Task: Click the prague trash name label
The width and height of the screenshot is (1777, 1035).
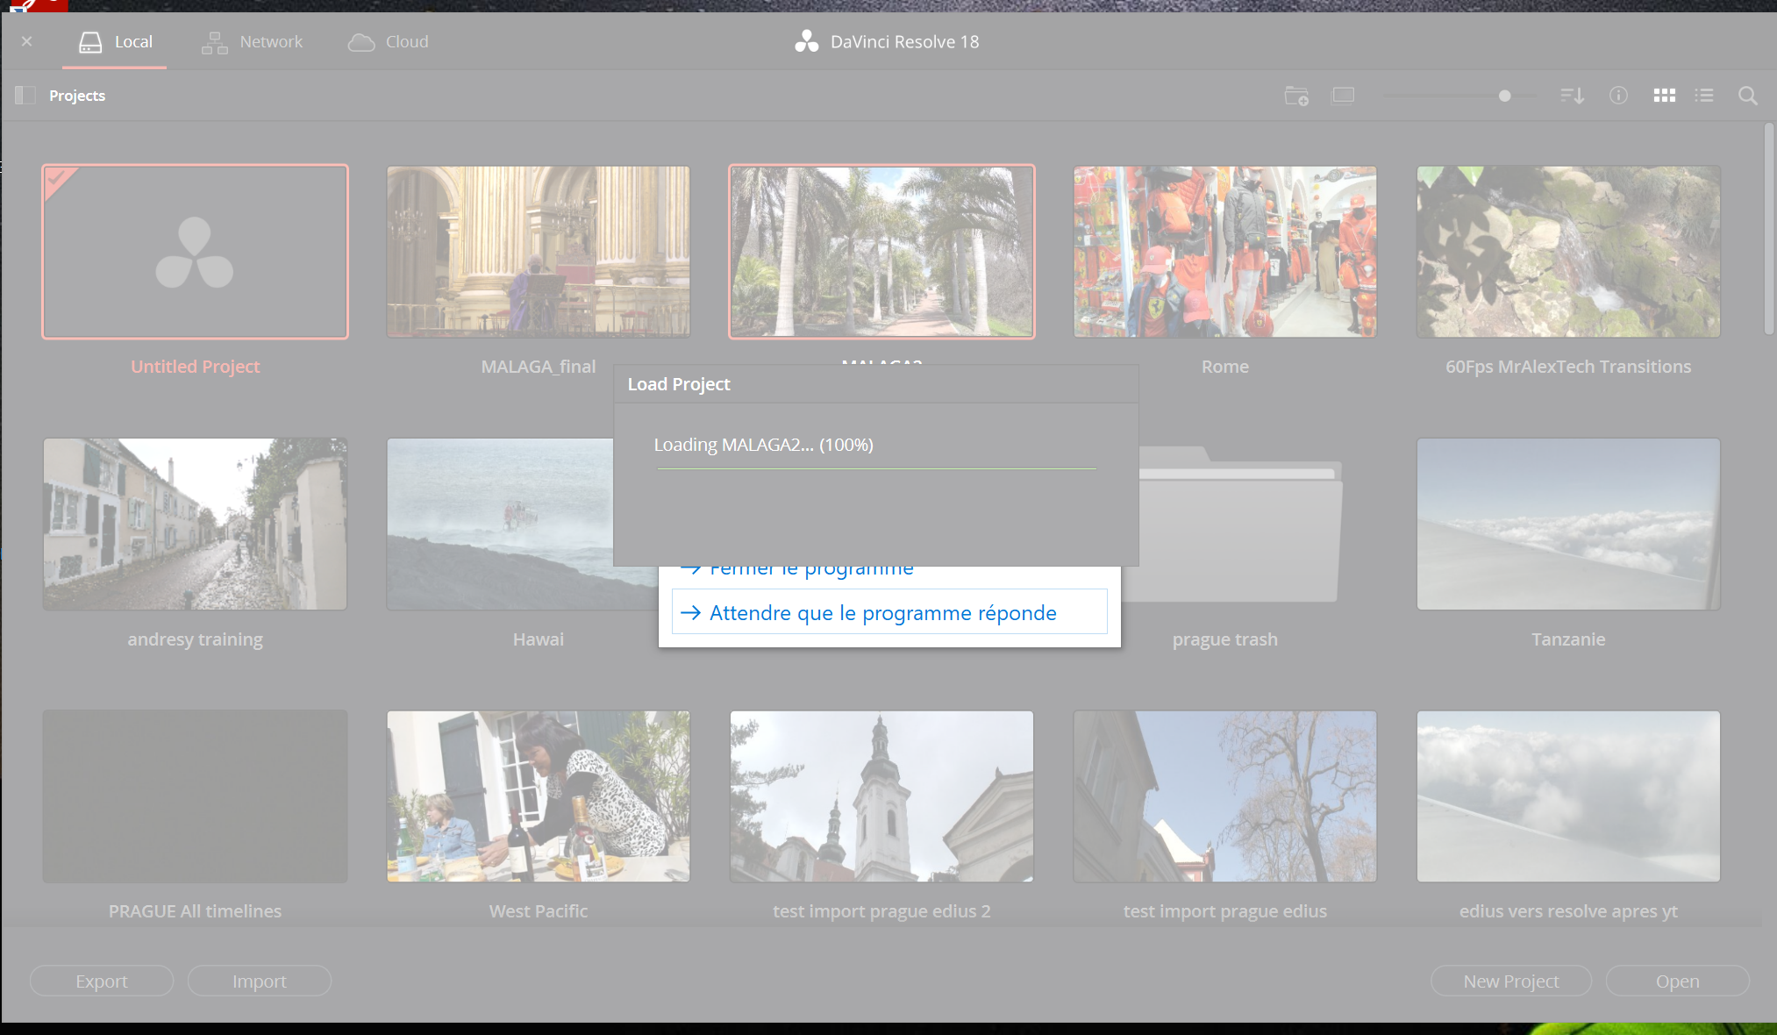Action: 1224,639
